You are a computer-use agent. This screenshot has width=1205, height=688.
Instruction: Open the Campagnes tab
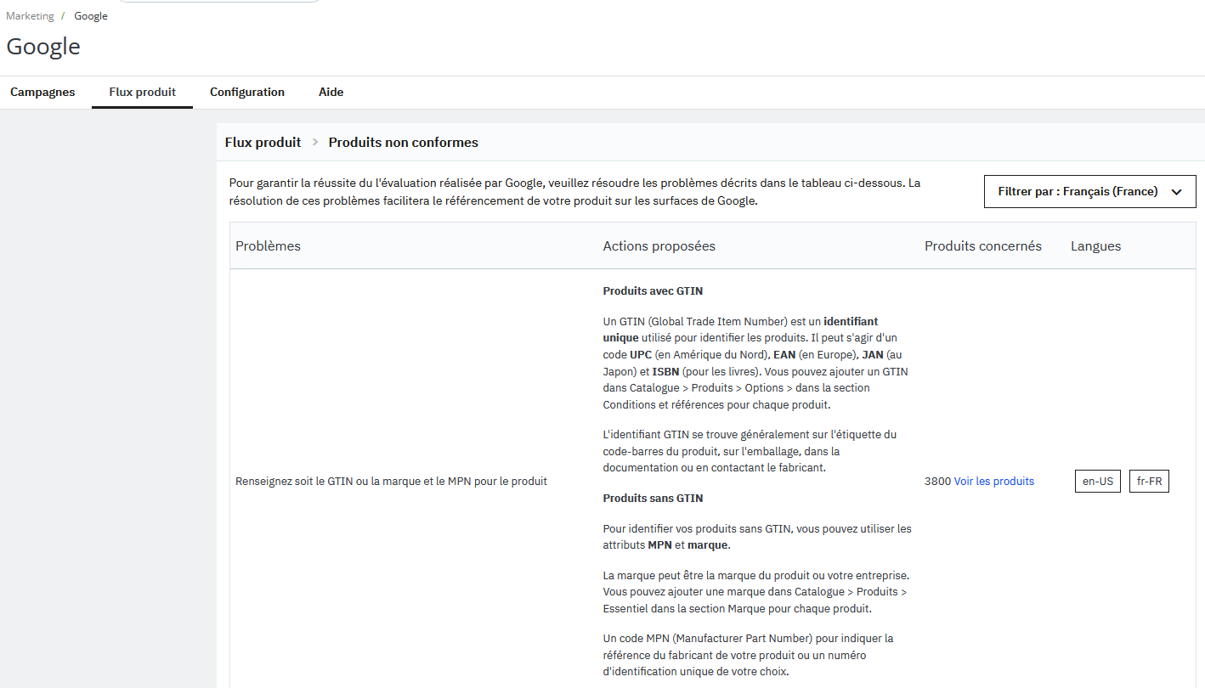[x=42, y=92]
